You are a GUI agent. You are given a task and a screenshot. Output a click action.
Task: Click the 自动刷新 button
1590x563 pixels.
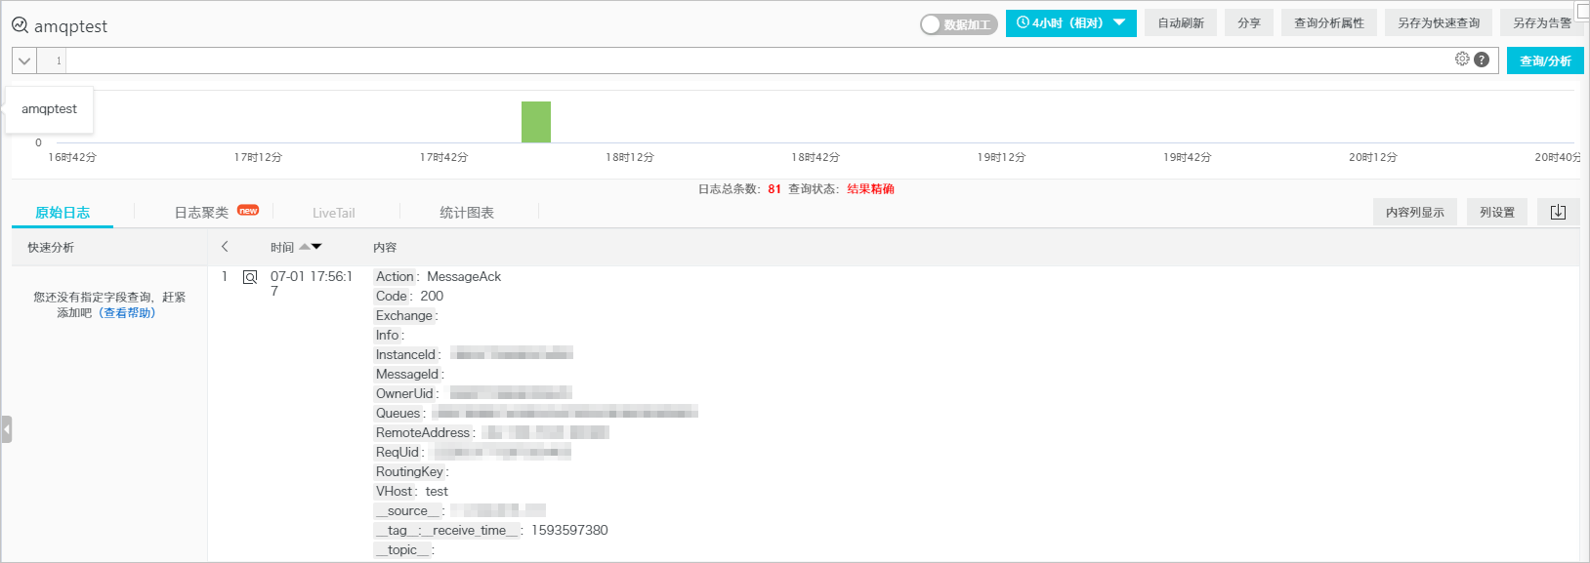(x=1181, y=22)
